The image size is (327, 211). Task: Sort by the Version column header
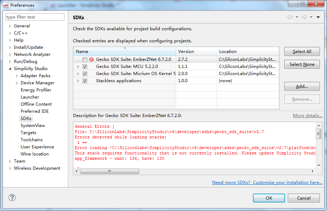(x=196, y=52)
